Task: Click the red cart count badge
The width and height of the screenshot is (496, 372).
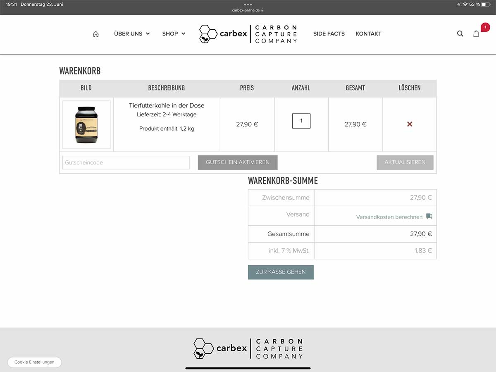Action: [x=485, y=27]
